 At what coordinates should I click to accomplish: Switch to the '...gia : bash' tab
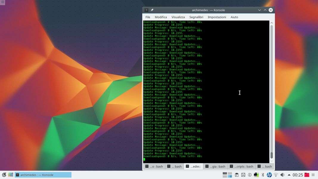click(x=215, y=166)
